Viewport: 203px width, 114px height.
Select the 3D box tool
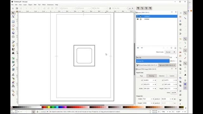[x=13, y=33]
